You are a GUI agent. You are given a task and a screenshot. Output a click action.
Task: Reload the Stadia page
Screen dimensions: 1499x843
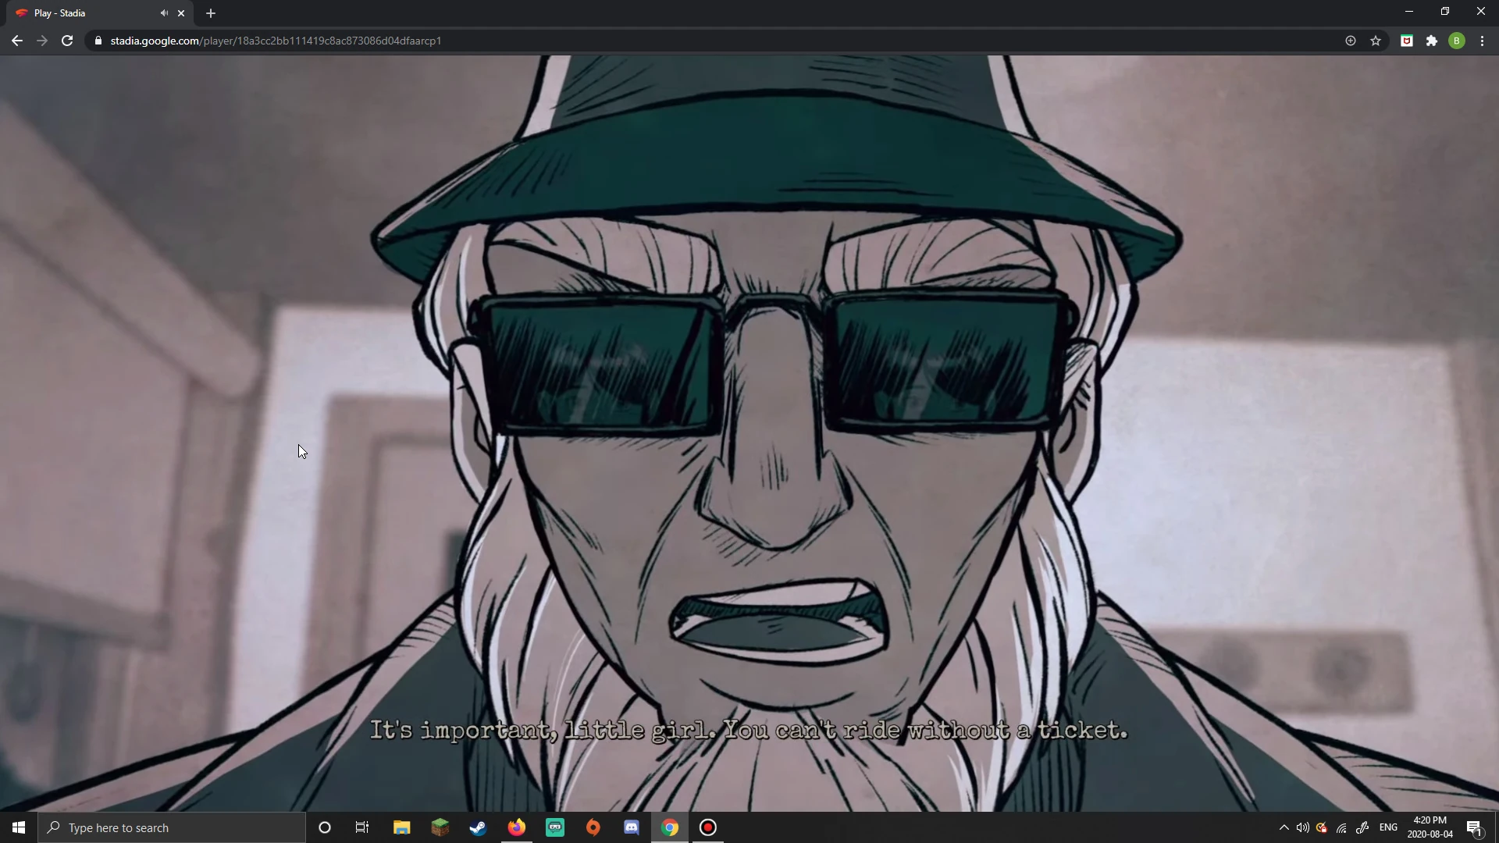67,41
